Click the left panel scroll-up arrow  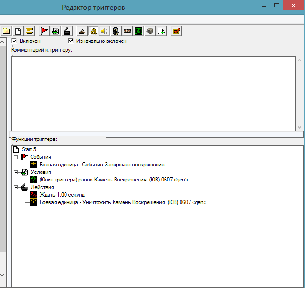pyautogui.click(x=2, y=42)
